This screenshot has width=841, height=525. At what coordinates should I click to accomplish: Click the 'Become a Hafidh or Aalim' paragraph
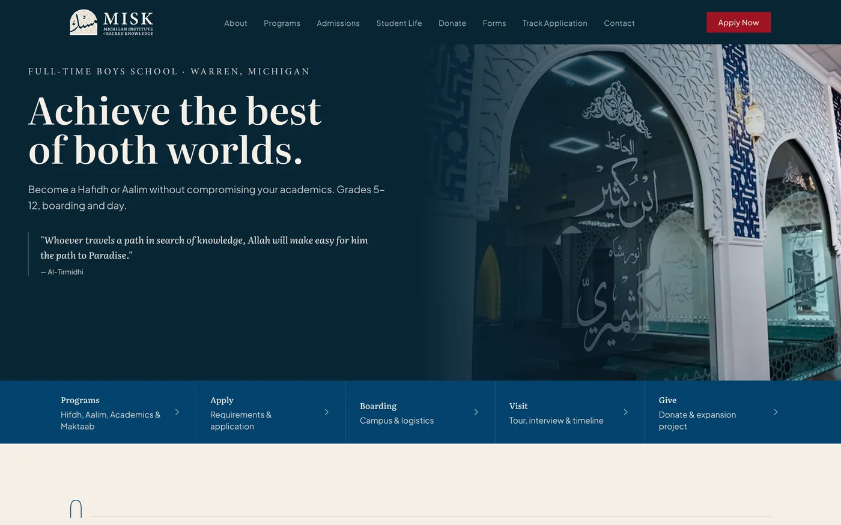[207, 197]
